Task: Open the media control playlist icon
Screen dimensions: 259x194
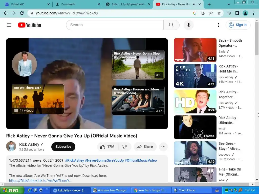Action: click(229, 13)
